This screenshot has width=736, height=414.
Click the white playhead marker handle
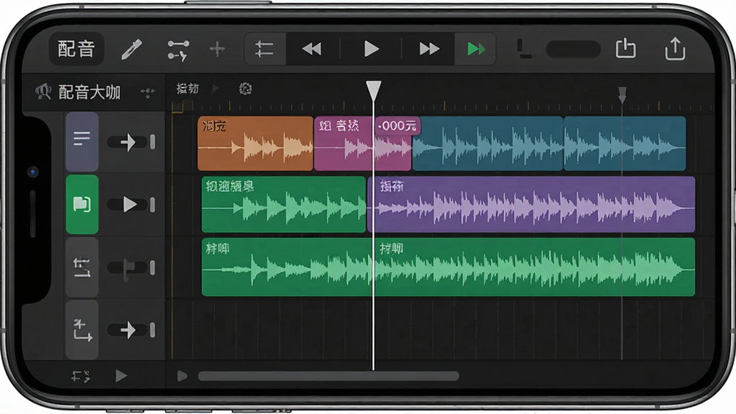pyautogui.click(x=374, y=91)
